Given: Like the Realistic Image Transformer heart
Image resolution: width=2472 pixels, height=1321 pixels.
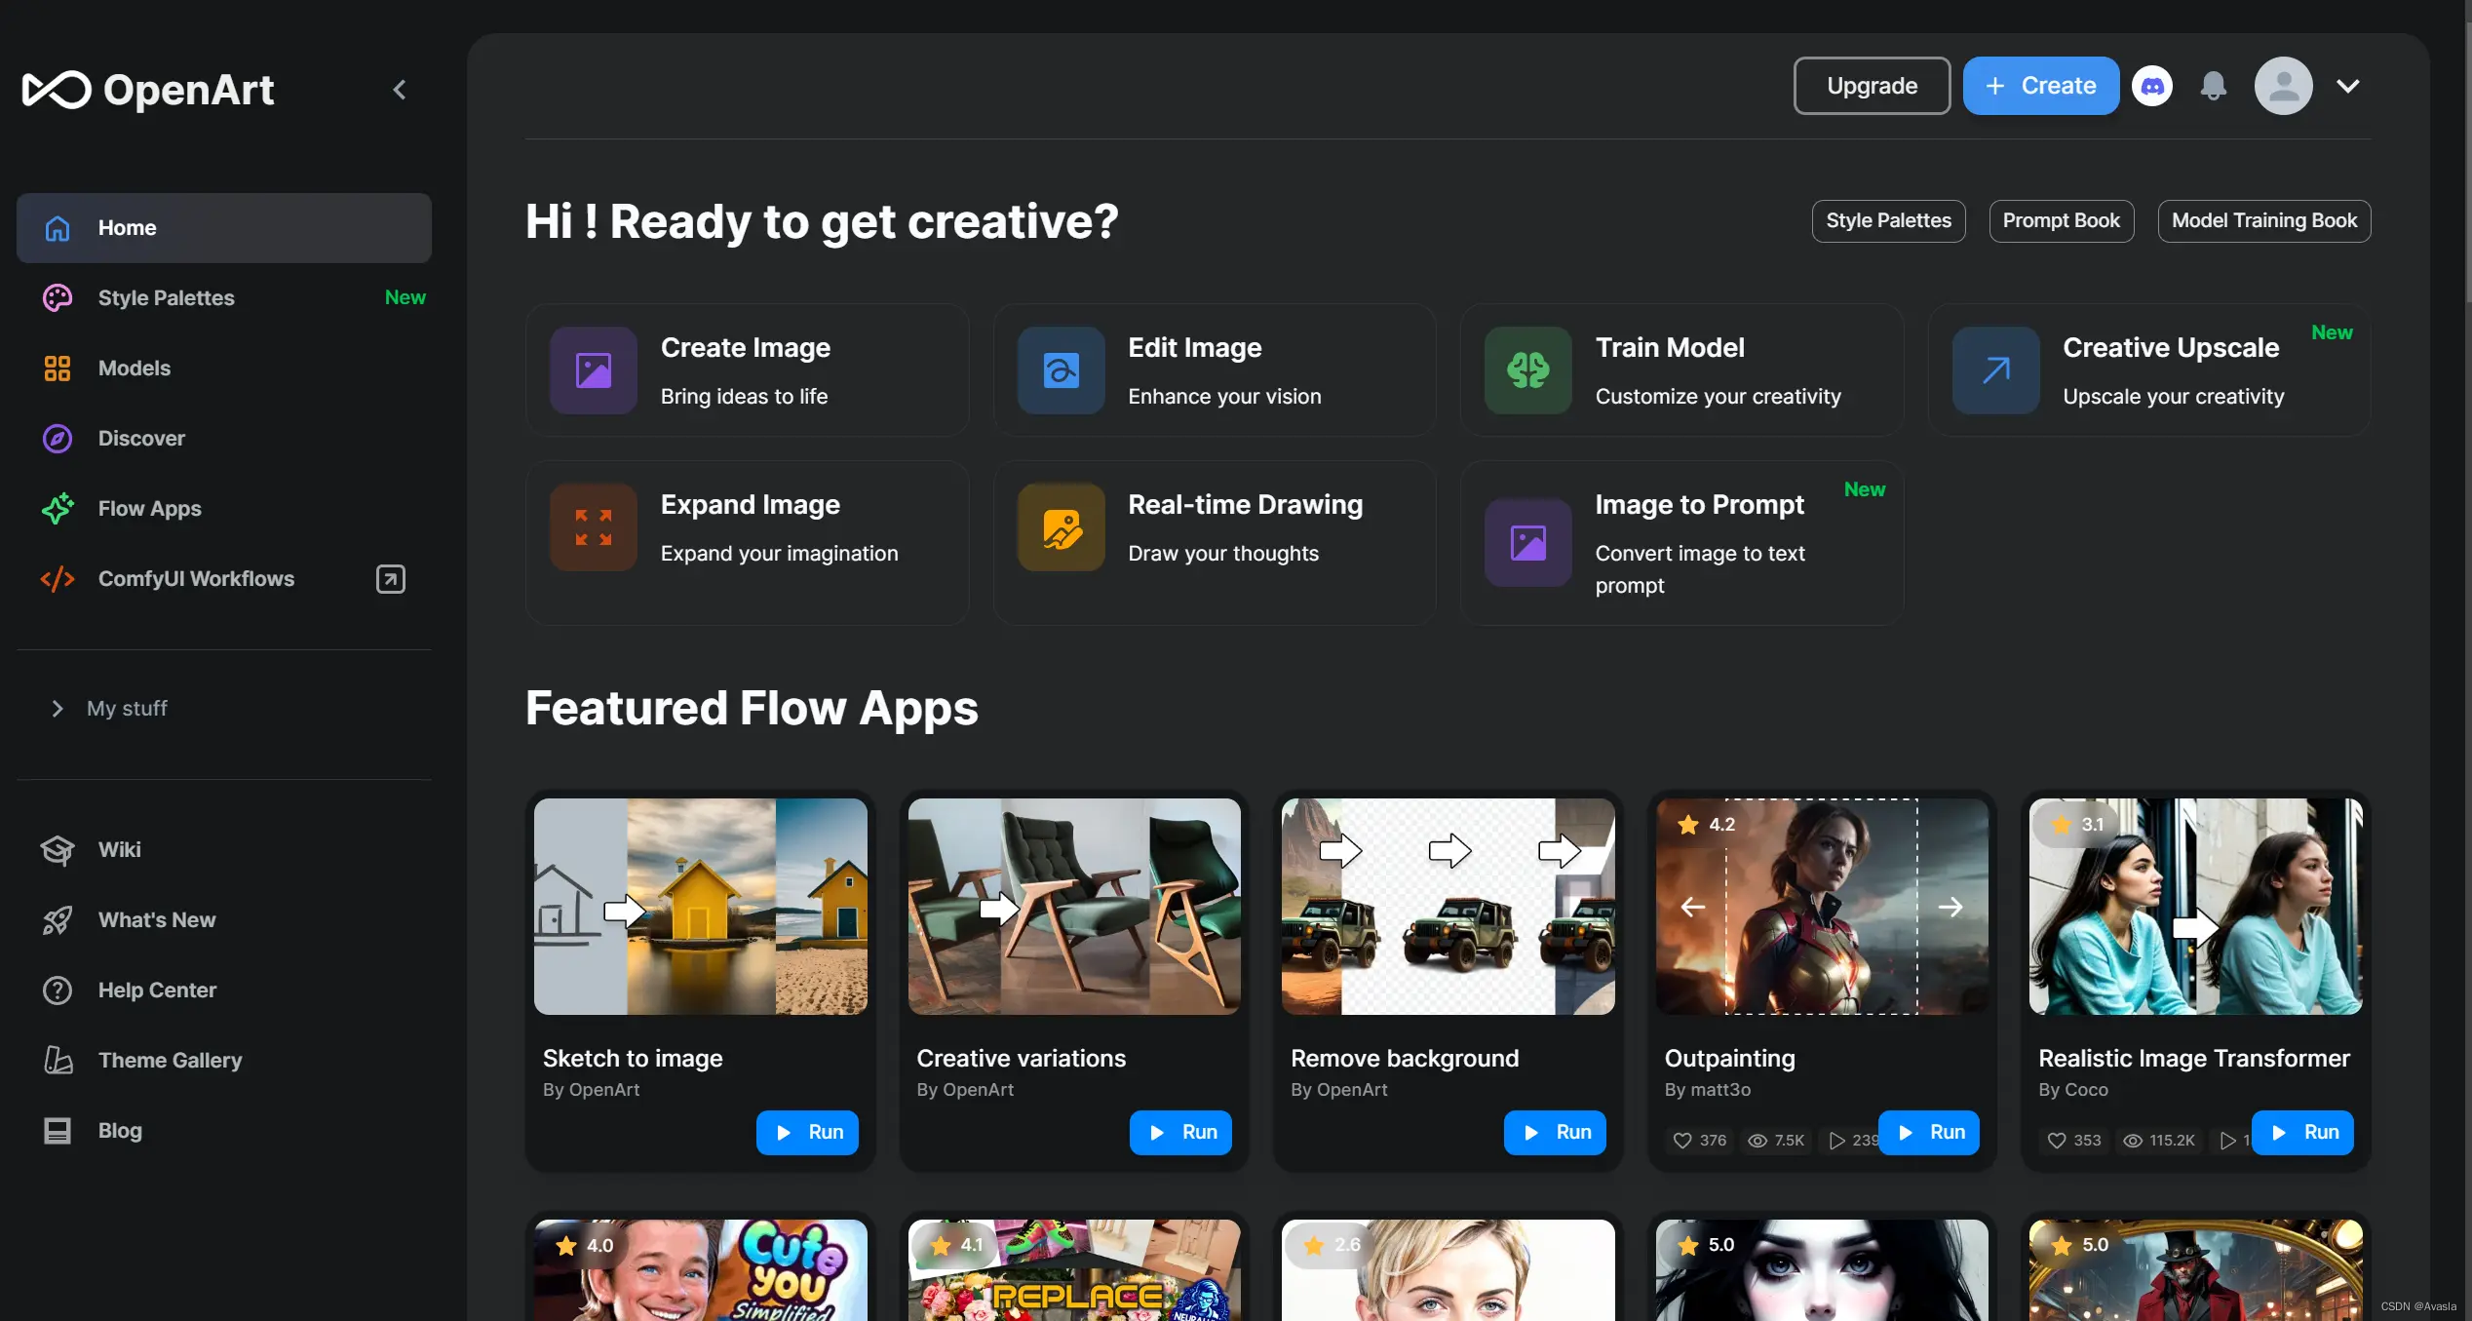Looking at the screenshot, I should [2056, 1140].
